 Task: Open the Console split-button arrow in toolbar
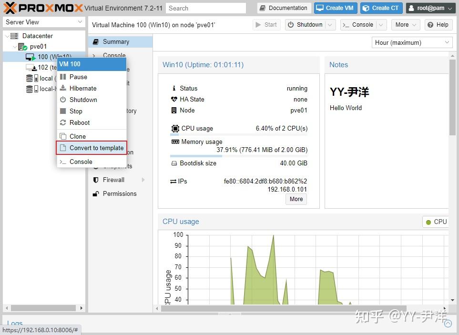coord(381,25)
